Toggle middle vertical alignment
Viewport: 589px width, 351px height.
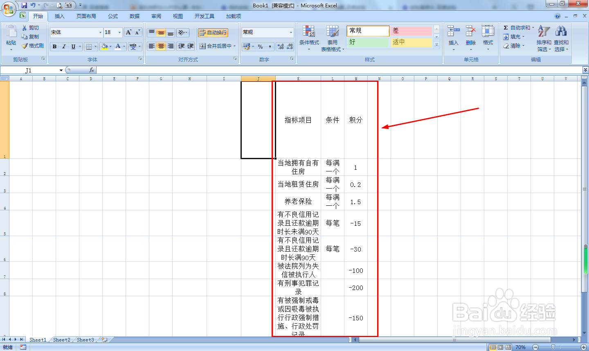click(x=161, y=33)
